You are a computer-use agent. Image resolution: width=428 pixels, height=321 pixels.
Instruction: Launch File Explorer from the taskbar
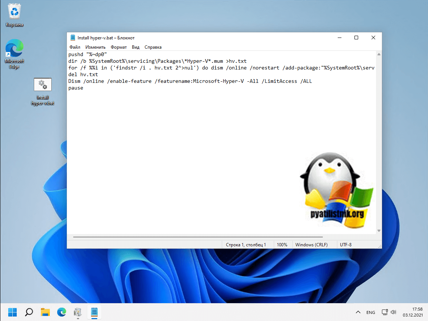pyautogui.click(x=45, y=312)
